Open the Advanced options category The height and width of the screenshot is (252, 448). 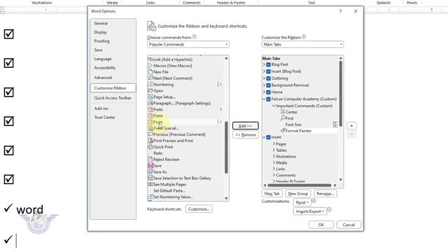pyautogui.click(x=113, y=78)
